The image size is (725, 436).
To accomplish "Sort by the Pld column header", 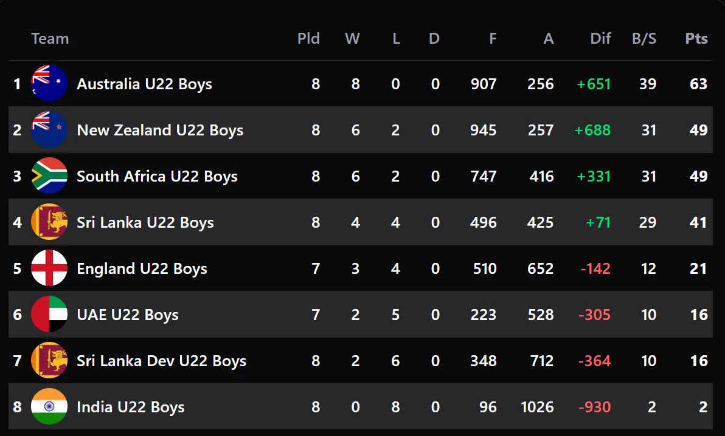I will point(308,38).
